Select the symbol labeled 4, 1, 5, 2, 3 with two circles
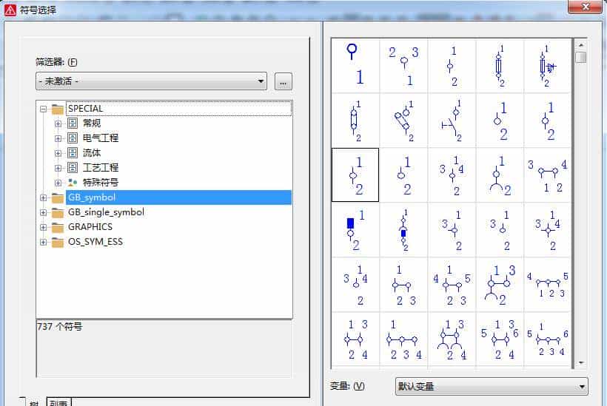The width and height of the screenshot is (607, 406). 452,285
